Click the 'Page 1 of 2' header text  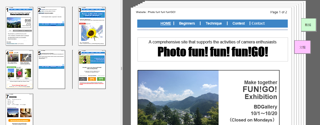tap(278, 12)
